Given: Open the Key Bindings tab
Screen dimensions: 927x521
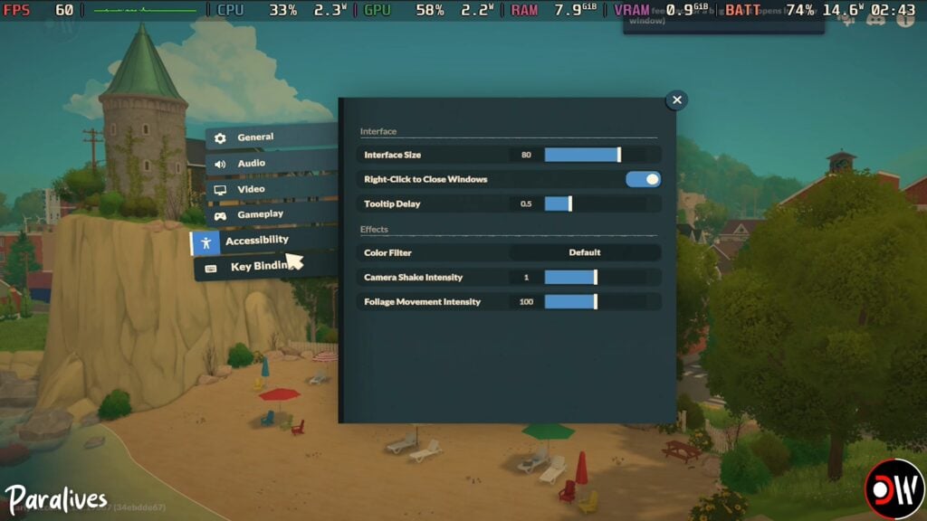Looking at the screenshot, I should pos(266,267).
